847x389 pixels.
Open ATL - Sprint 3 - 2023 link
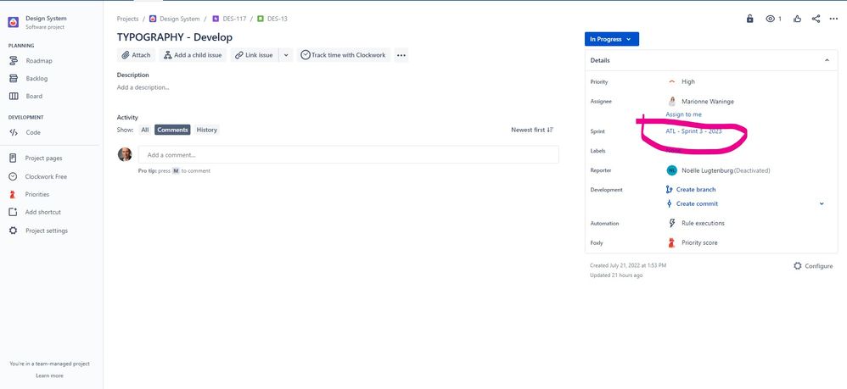pos(693,131)
